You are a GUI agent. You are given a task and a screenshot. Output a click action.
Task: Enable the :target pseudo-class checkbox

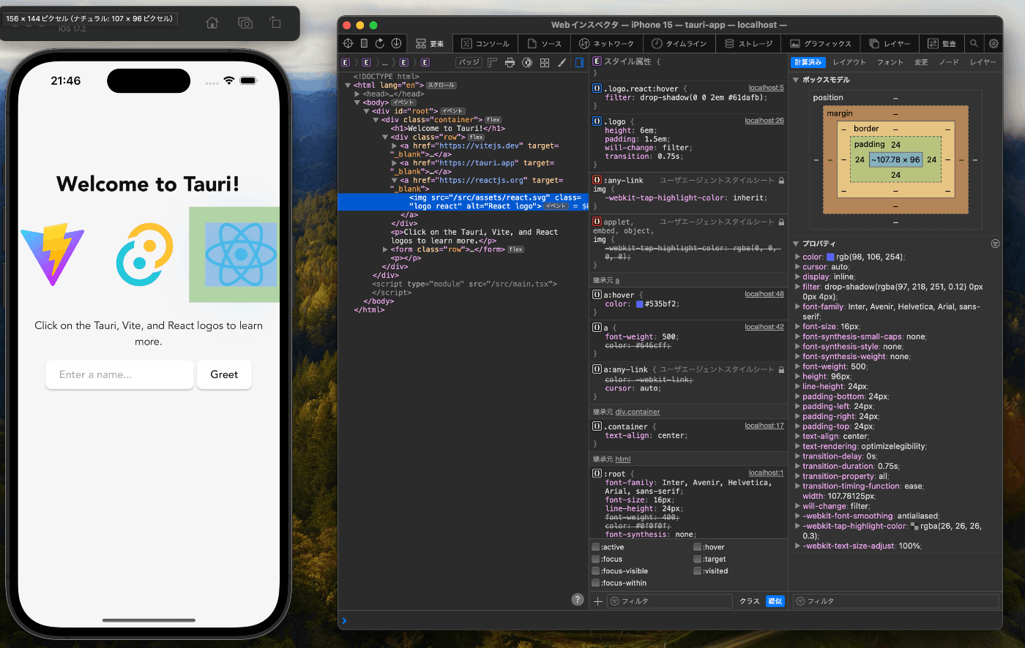pyautogui.click(x=697, y=559)
